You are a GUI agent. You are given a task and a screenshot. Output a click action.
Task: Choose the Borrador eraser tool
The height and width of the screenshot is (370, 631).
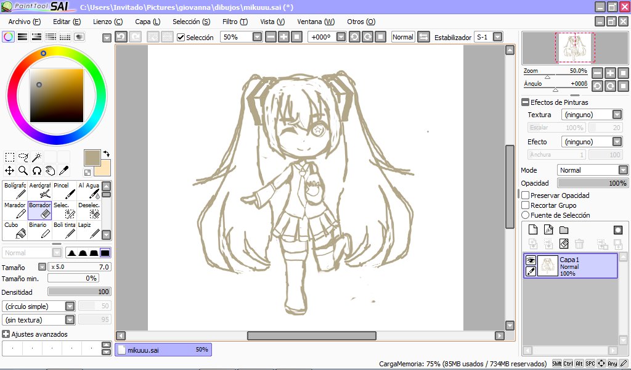39,210
